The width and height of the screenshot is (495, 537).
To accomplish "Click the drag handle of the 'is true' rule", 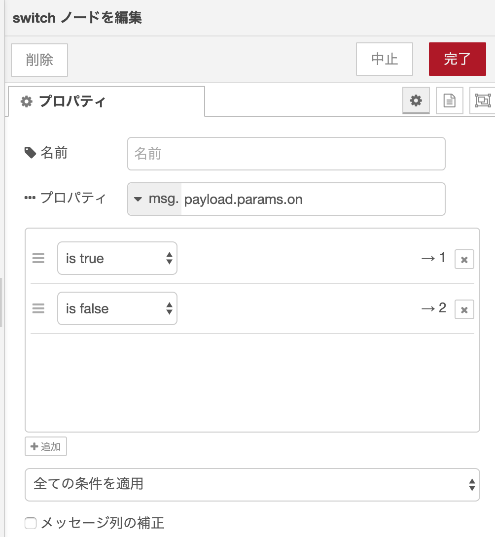I will point(38,258).
